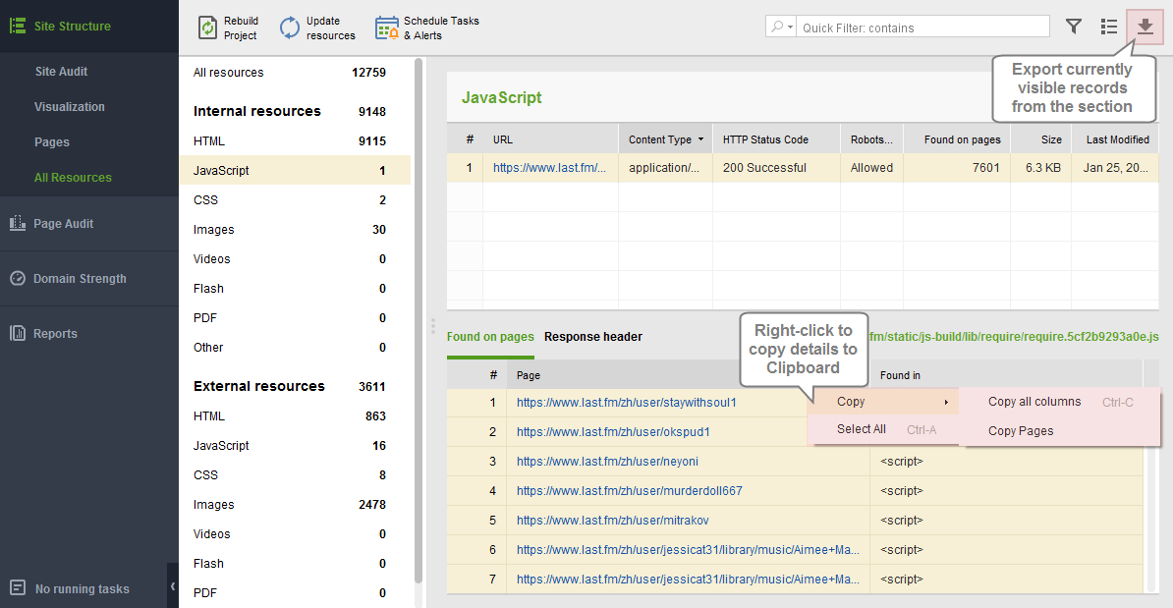Go to Site Audit
Image resolution: width=1173 pixels, height=608 pixels.
tap(61, 71)
